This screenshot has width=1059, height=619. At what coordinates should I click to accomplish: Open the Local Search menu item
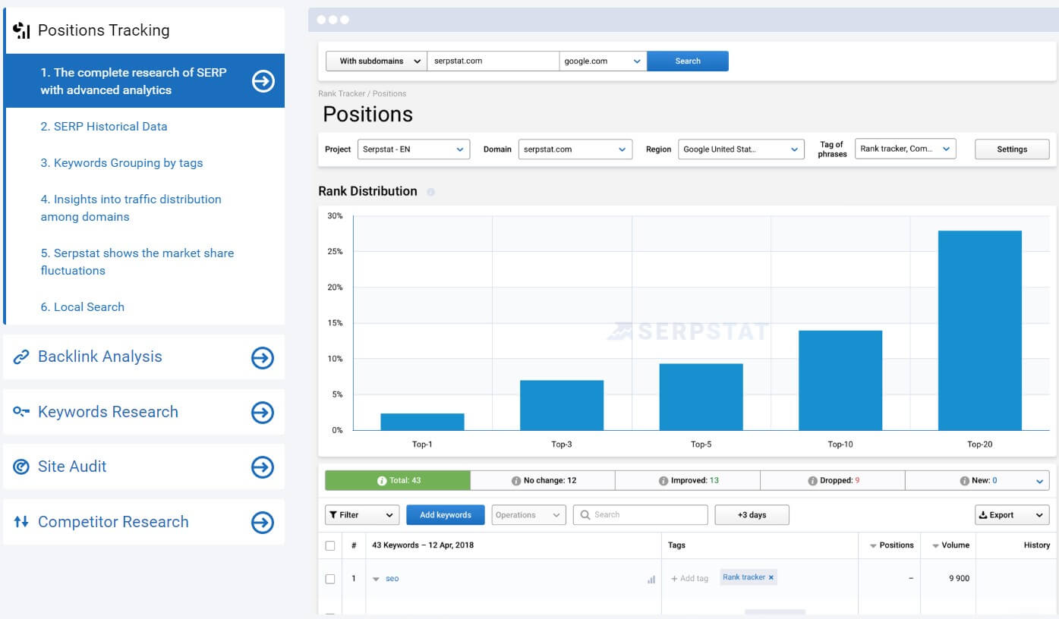coord(83,307)
